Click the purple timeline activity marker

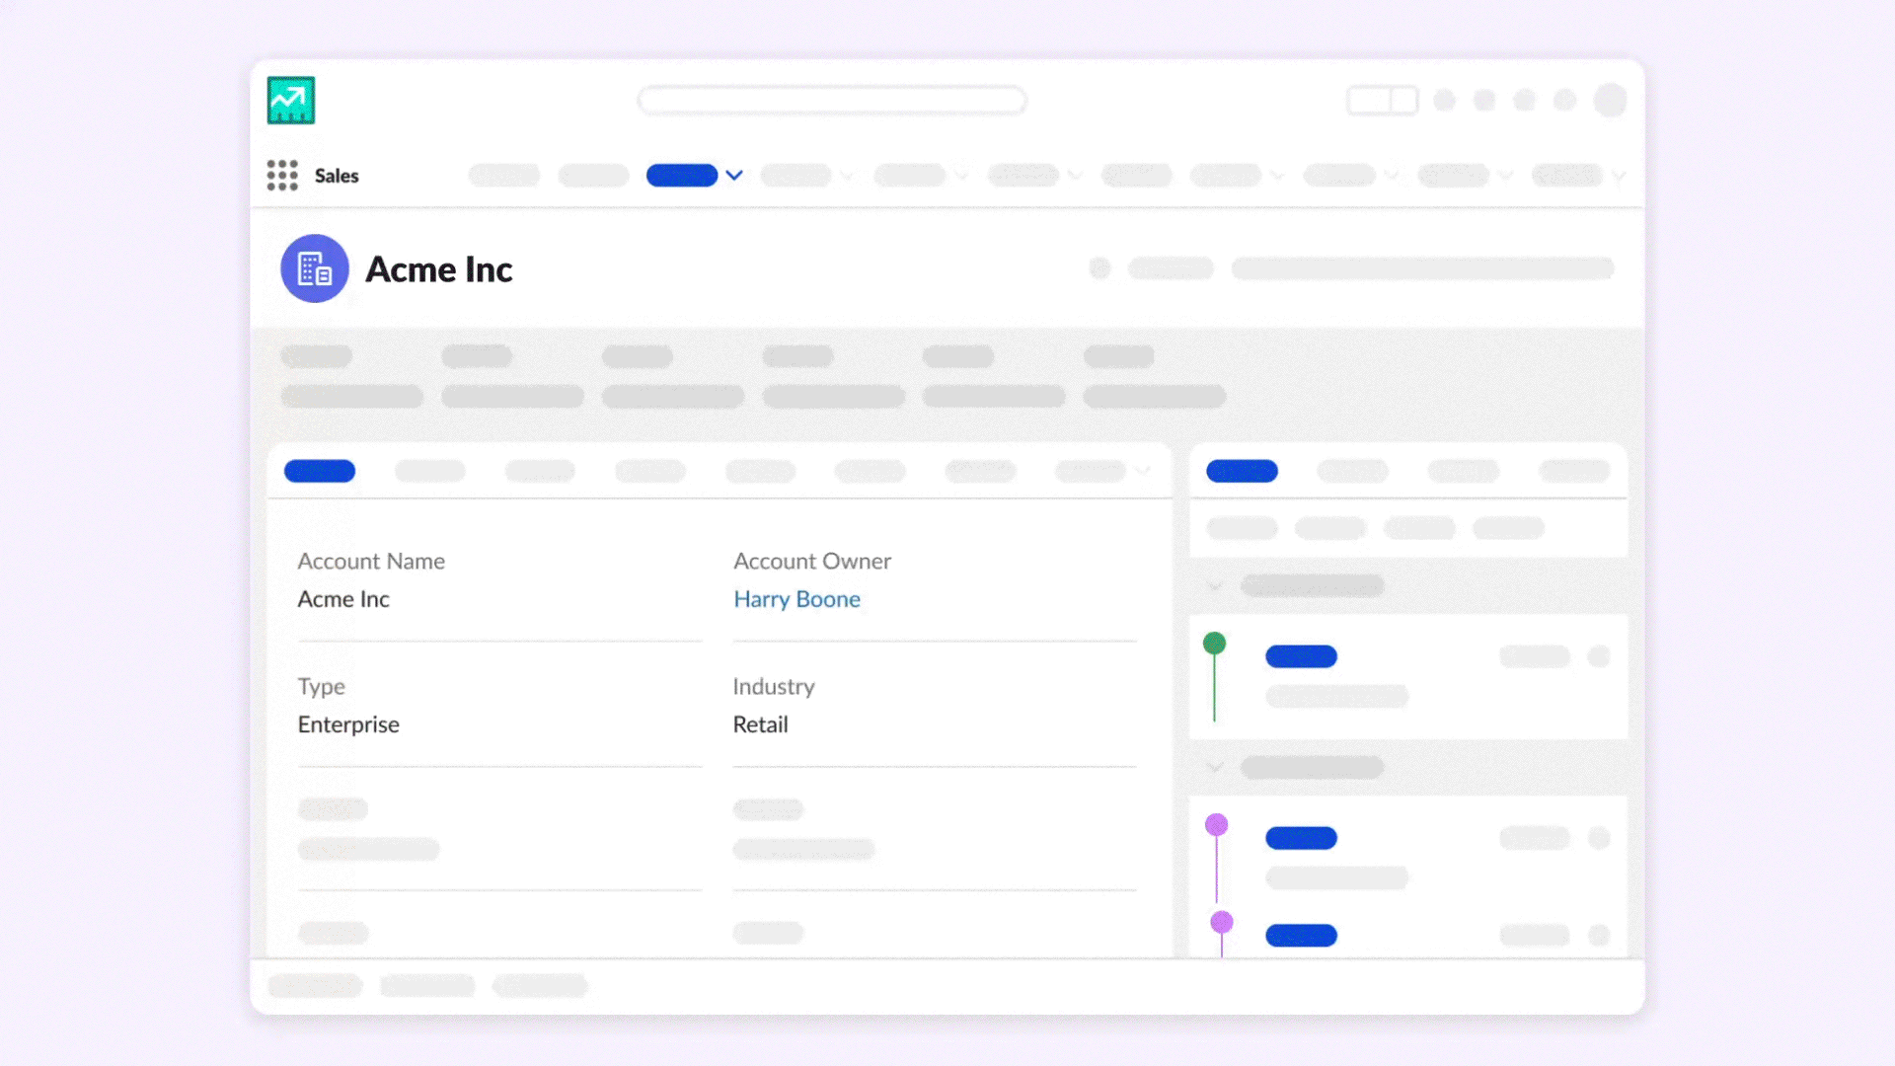coord(1216,824)
